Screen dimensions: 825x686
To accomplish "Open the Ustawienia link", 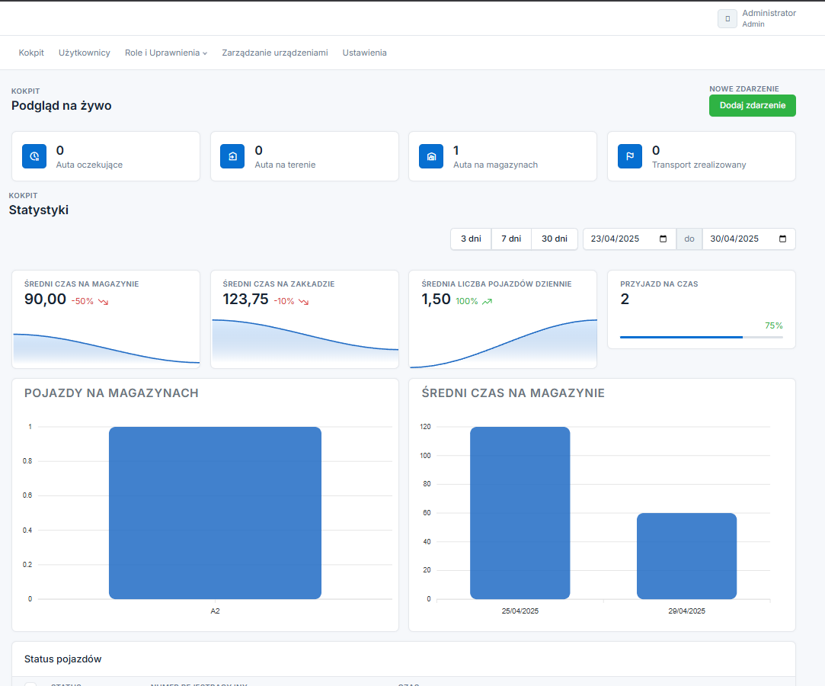I will [364, 53].
